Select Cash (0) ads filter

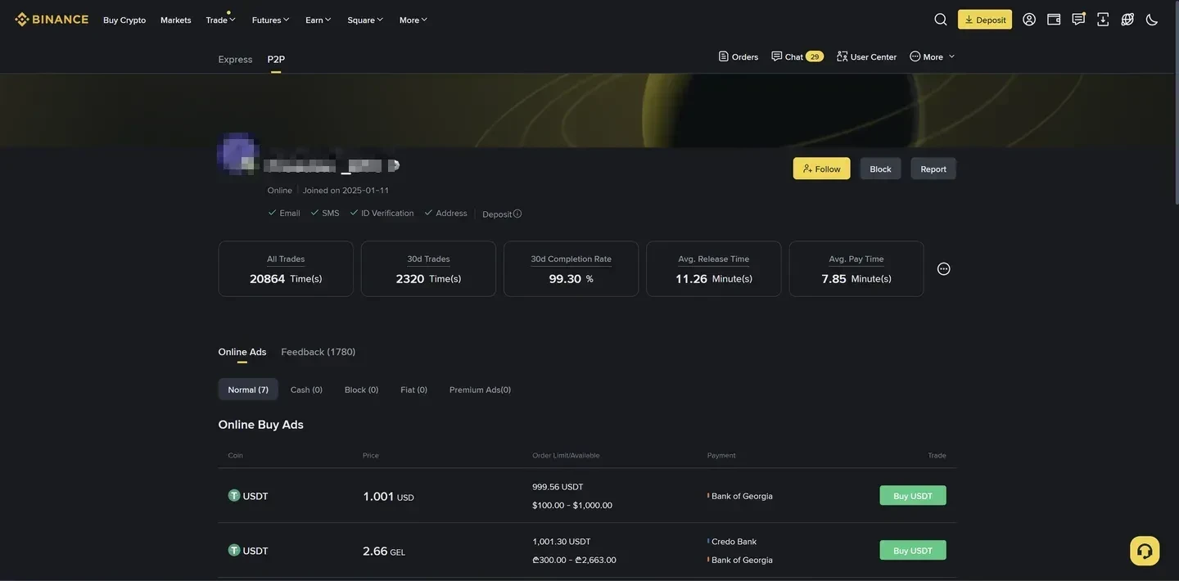coord(306,390)
